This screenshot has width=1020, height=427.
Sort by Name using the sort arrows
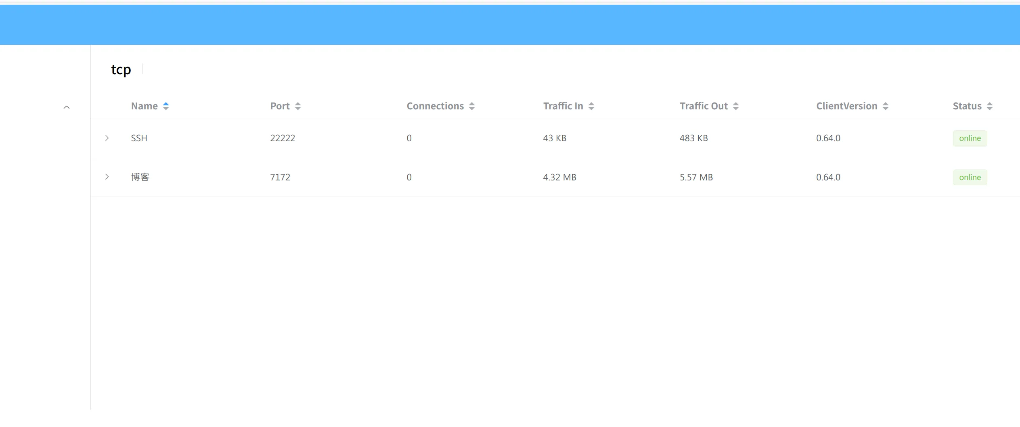pyautogui.click(x=165, y=106)
